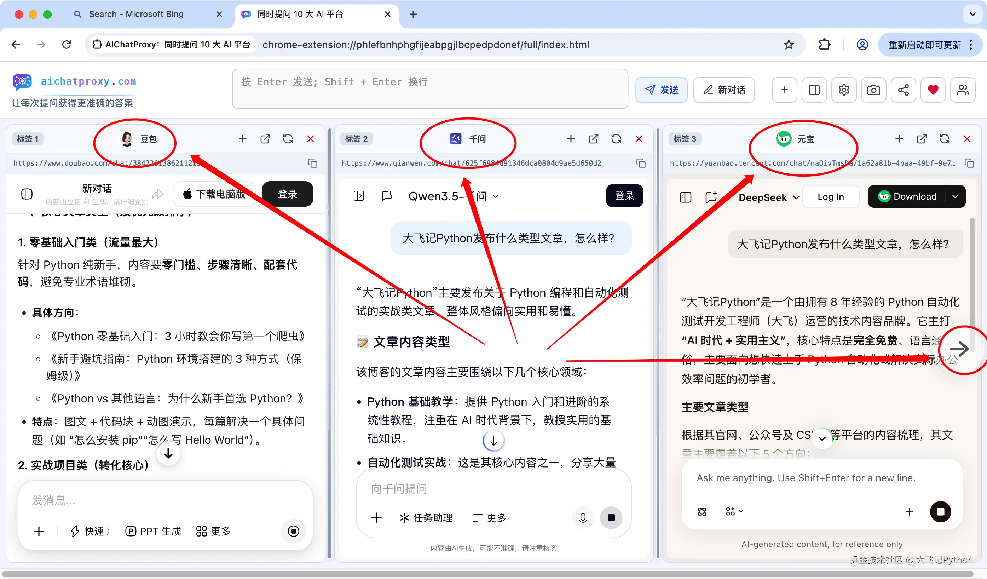Switch to Search - Microsoft Bing tab

[x=136, y=14]
